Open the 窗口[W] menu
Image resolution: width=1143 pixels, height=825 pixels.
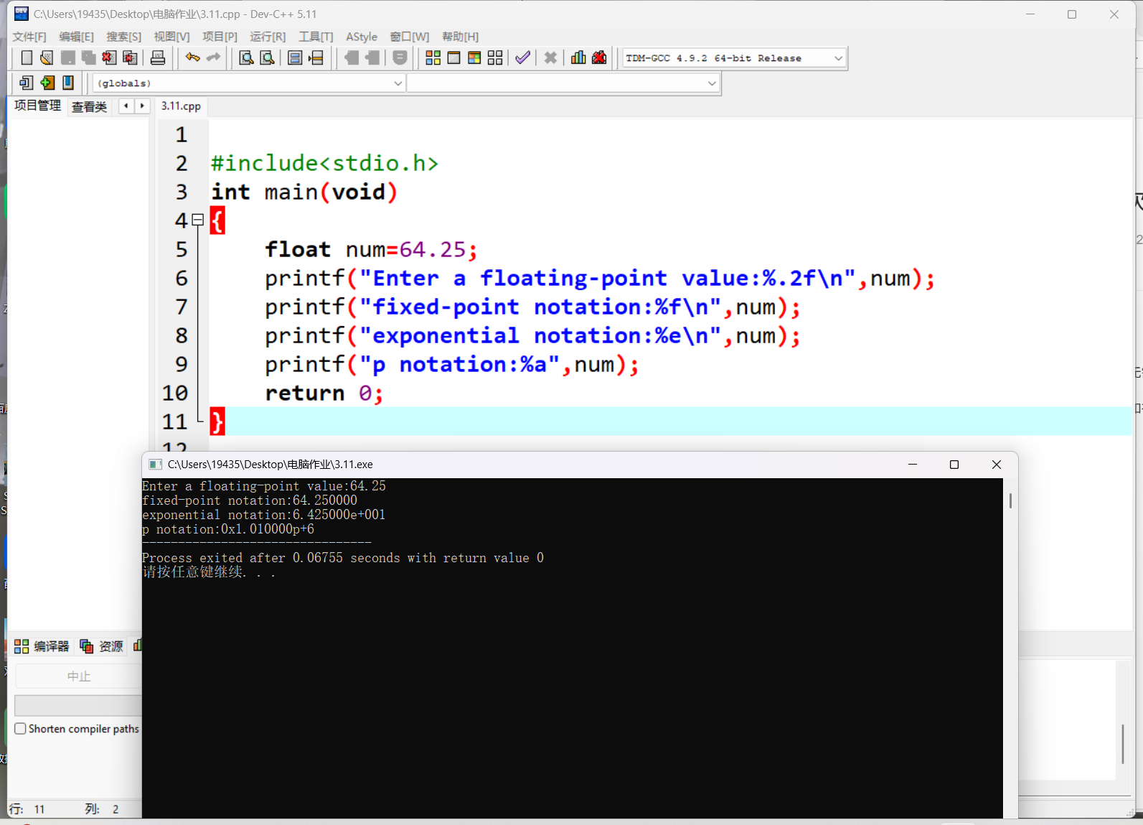point(410,37)
